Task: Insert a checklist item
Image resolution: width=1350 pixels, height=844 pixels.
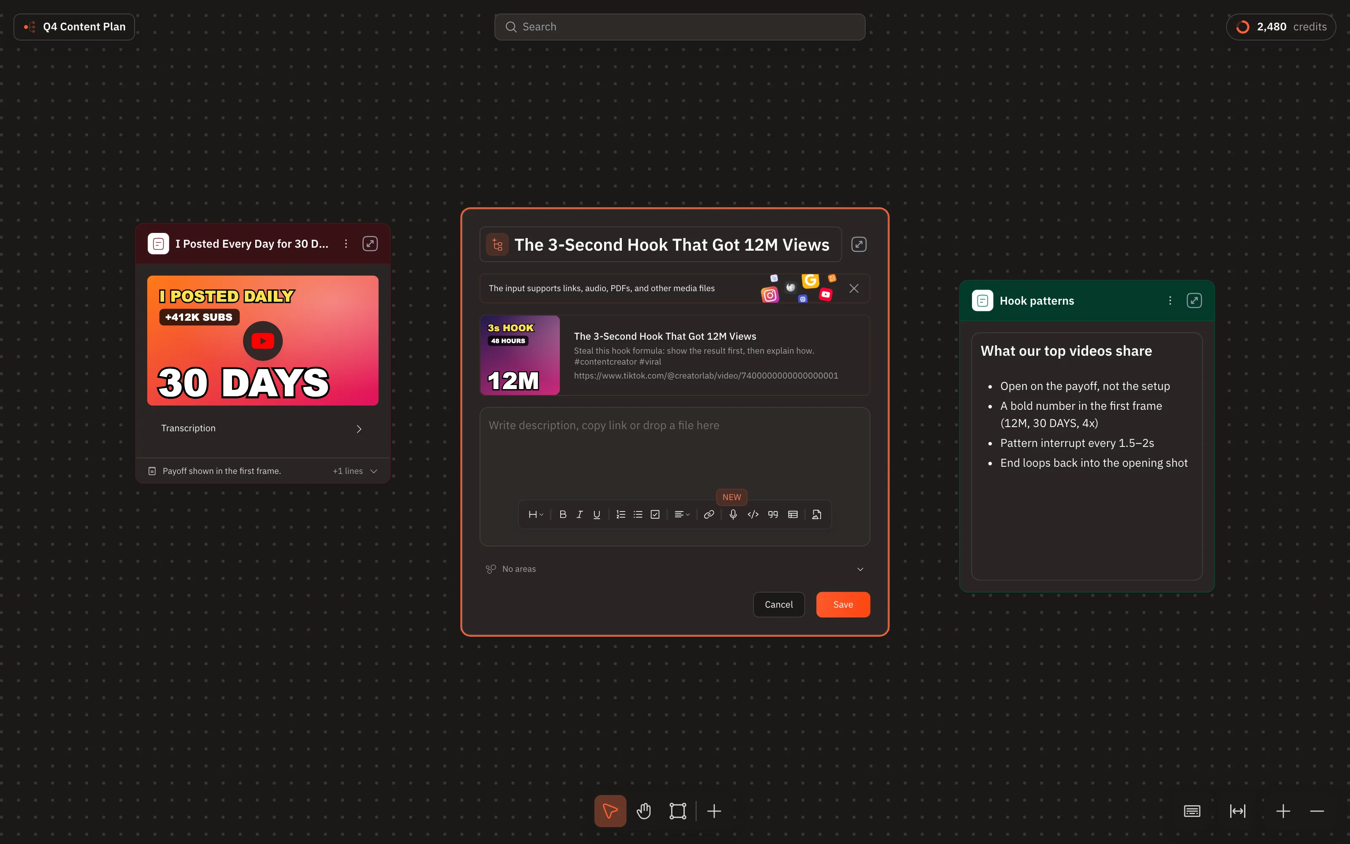Action: pos(655,515)
